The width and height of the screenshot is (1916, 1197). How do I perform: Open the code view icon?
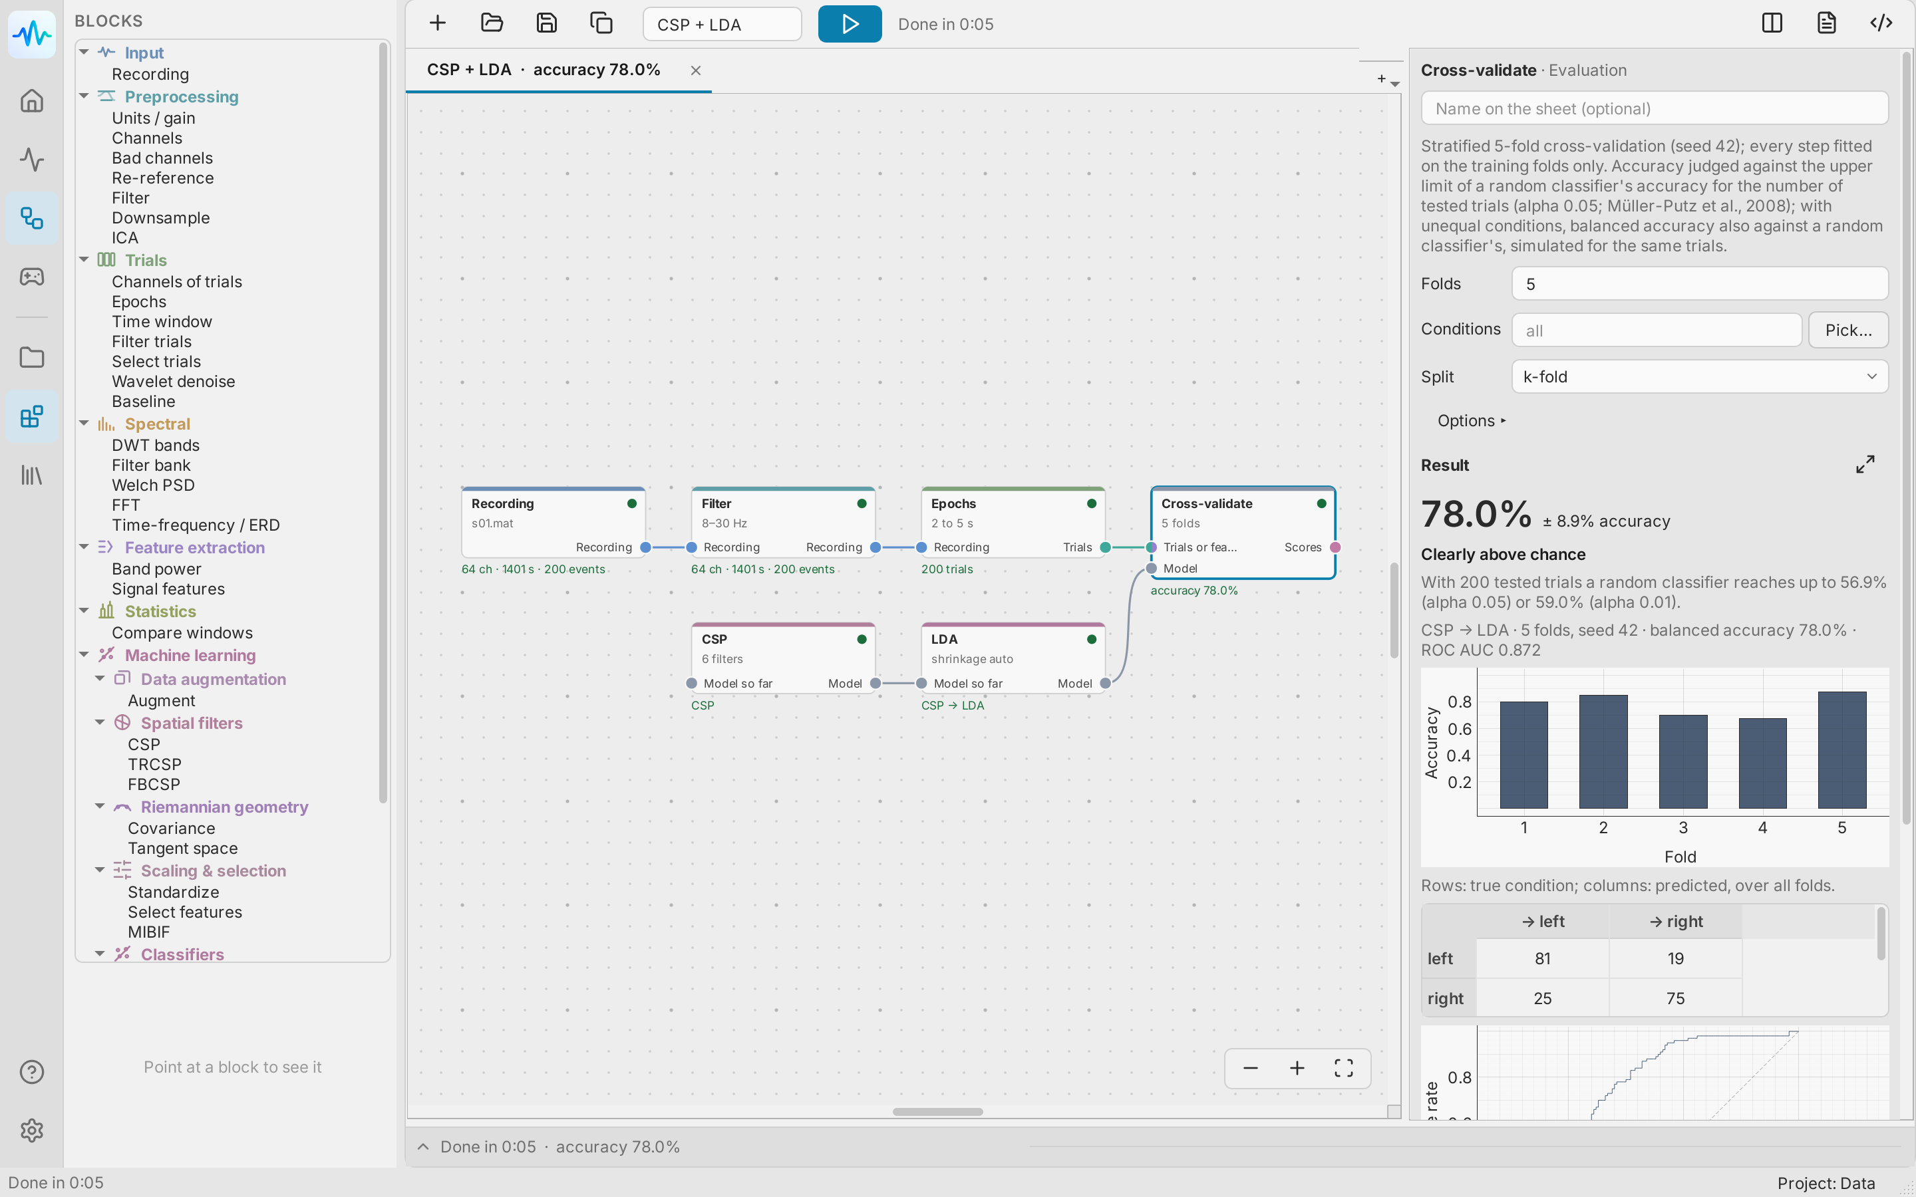pos(1881,23)
